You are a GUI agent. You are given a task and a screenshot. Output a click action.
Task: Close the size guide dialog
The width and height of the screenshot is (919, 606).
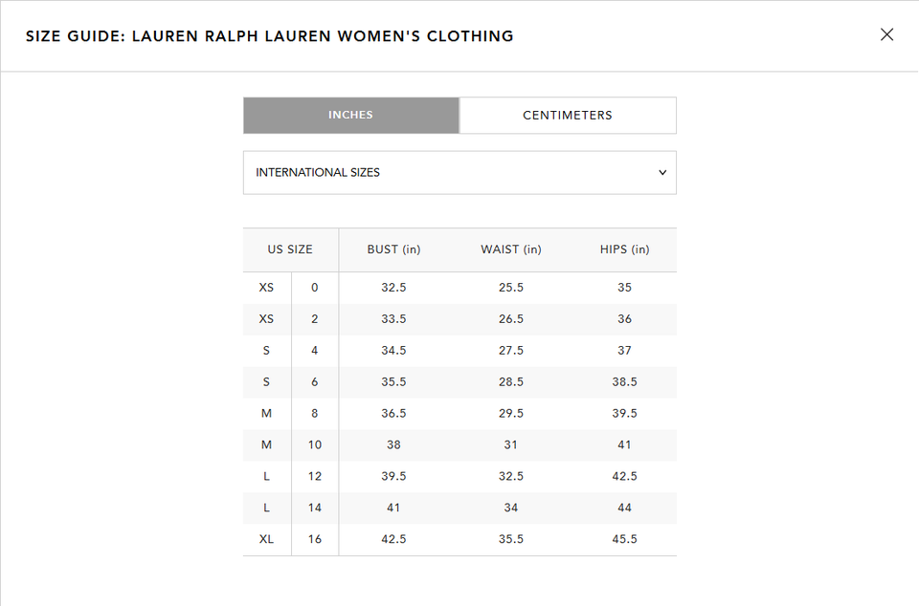tap(886, 34)
